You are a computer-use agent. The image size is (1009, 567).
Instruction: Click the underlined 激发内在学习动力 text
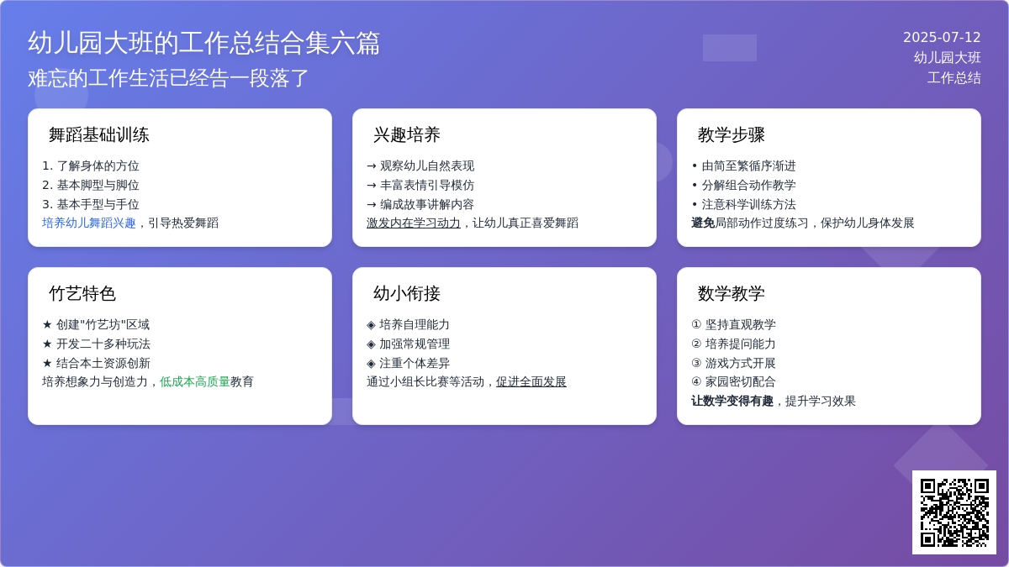(414, 223)
